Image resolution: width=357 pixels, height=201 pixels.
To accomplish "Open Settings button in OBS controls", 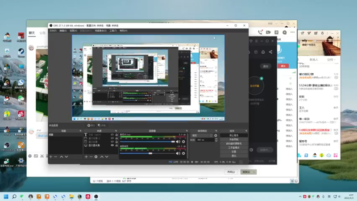I will [234, 152].
